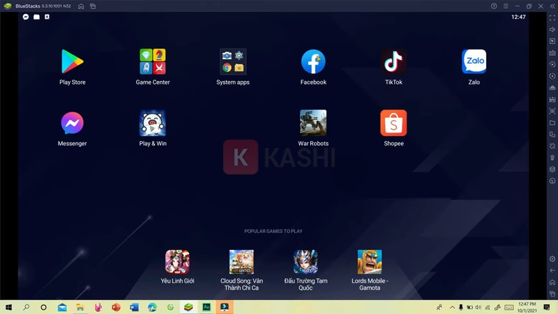Viewport: 558px width, 314px height.
Task: Click the Android home button in sidebar
Action: (552, 283)
